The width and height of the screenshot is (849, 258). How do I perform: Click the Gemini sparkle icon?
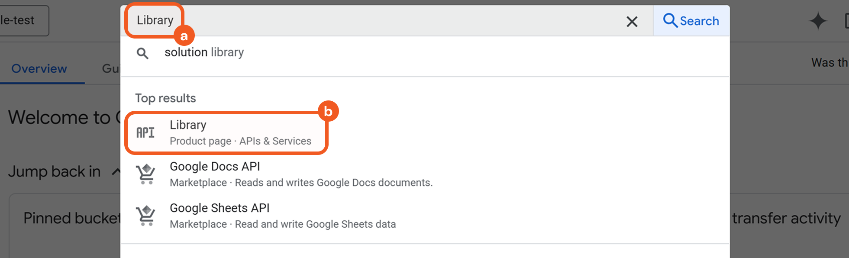click(817, 21)
